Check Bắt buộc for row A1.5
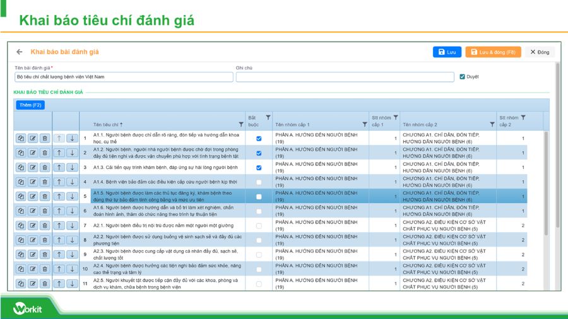 (x=259, y=197)
